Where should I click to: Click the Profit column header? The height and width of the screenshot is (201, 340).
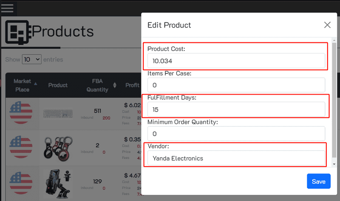point(132,85)
